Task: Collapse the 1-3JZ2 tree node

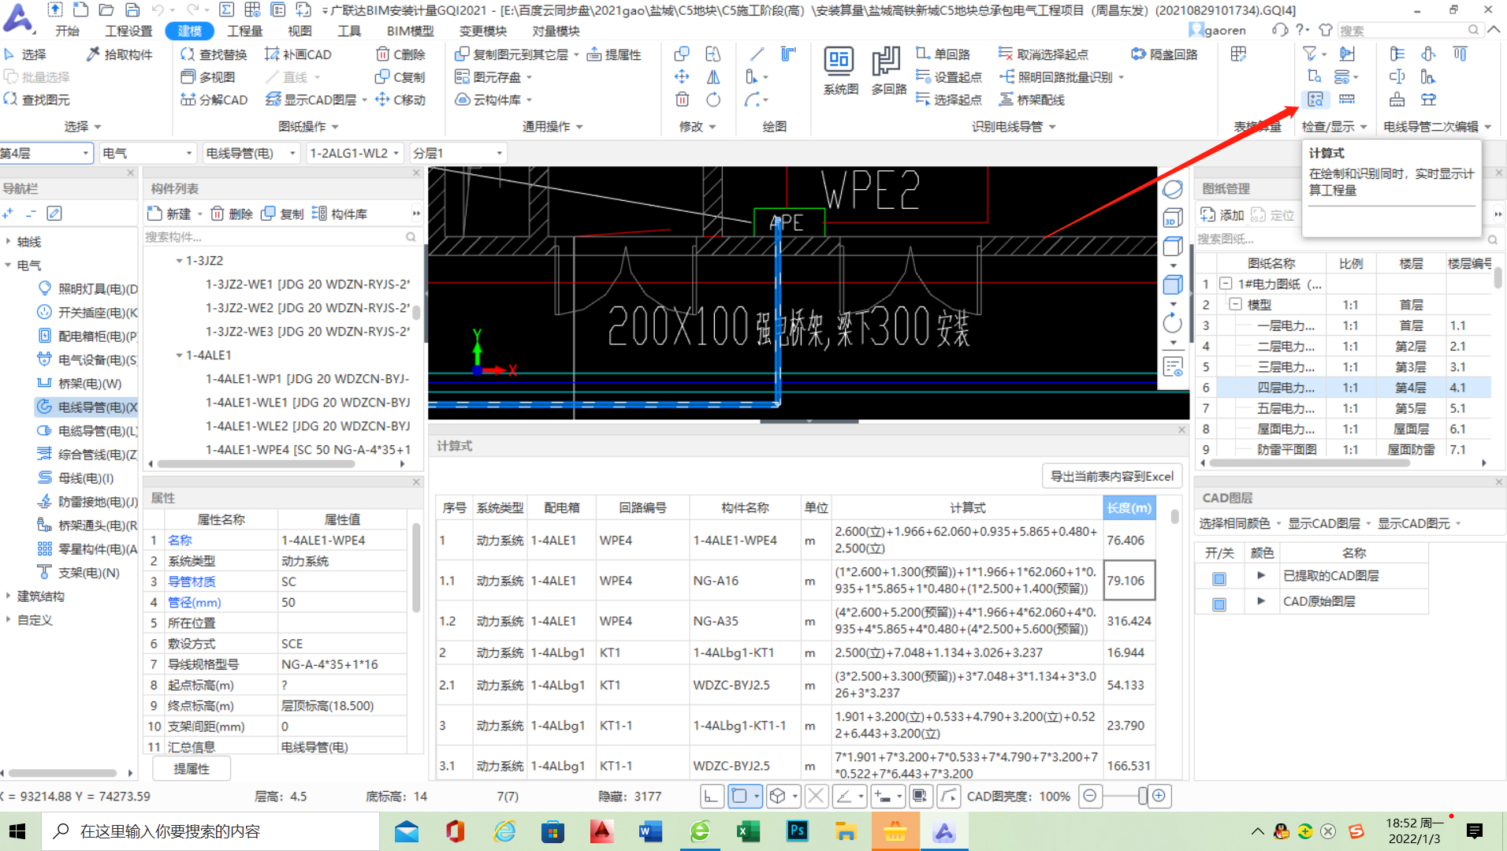Action: pyautogui.click(x=179, y=261)
